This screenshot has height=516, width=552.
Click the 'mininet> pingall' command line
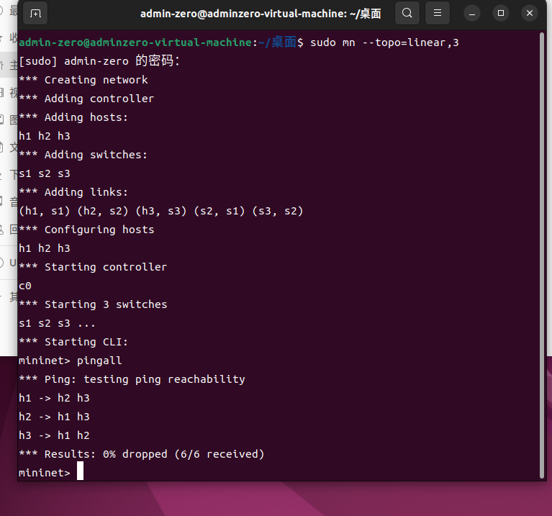[x=71, y=361]
